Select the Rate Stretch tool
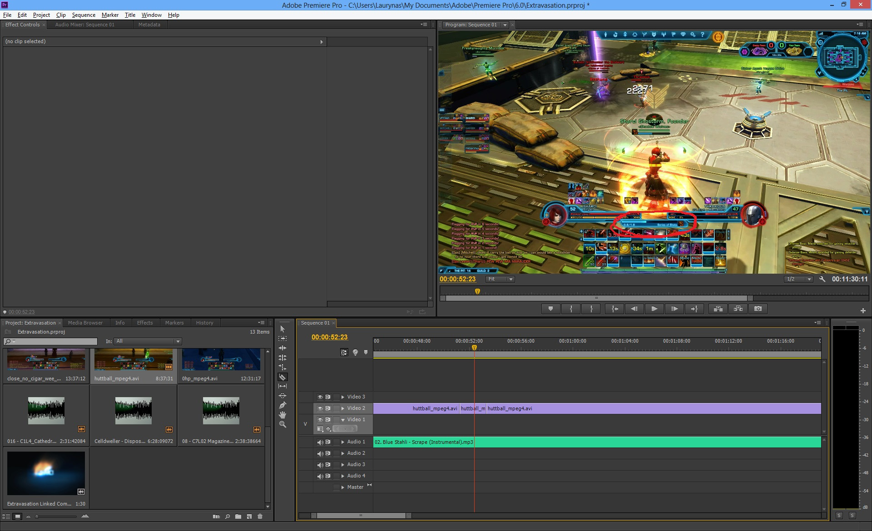This screenshot has width=872, height=531. 282,367
